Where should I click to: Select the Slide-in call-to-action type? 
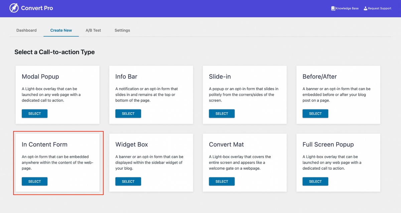coord(222,113)
